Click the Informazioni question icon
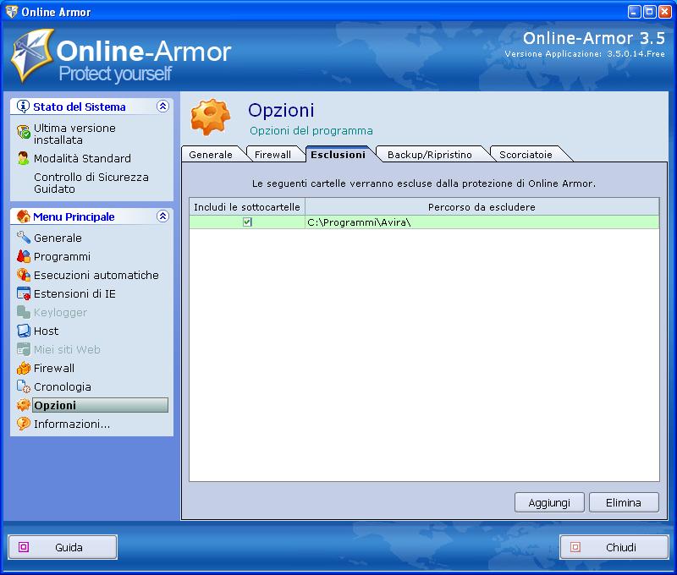Image resolution: width=677 pixels, height=575 pixels. (x=24, y=424)
